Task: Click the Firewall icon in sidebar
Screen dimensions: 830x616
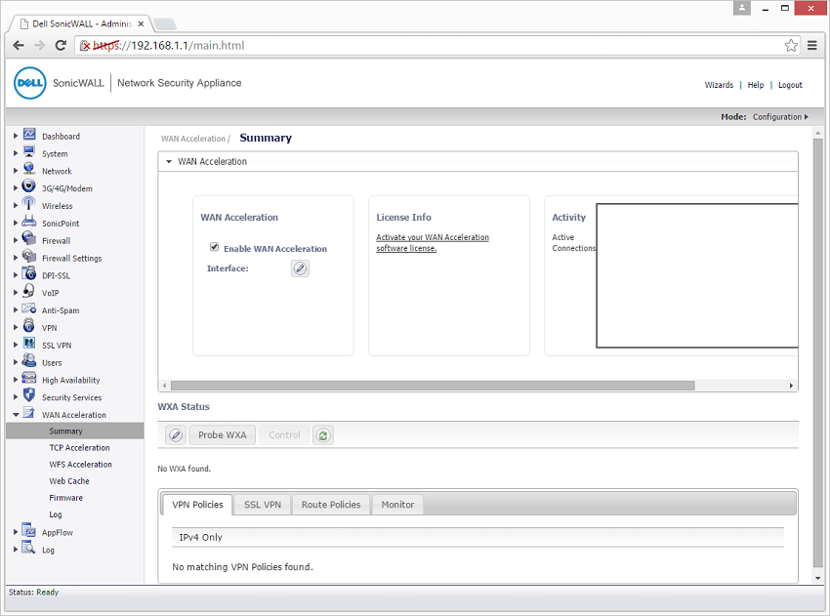Action: tap(29, 239)
